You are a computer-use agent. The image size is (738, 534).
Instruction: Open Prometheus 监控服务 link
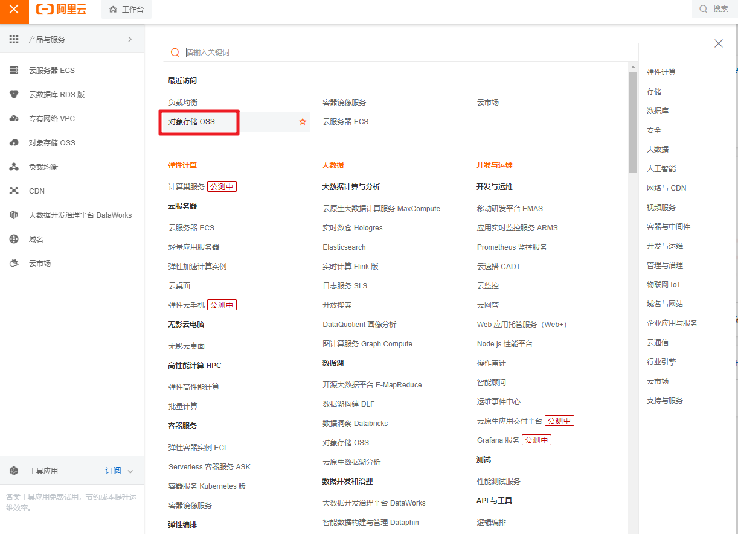pyautogui.click(x=512, y=247)
